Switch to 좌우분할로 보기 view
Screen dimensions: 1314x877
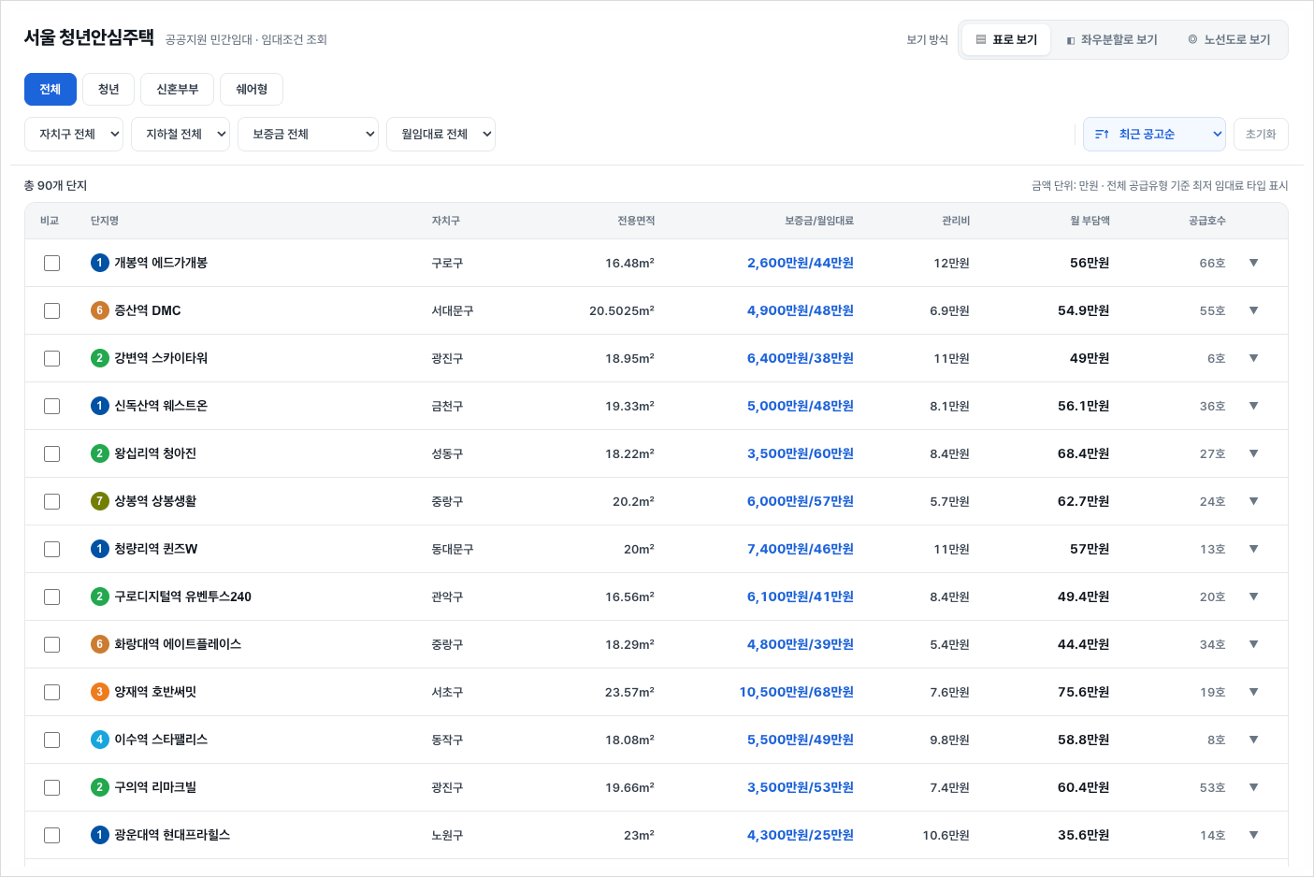click(1112, 39)
